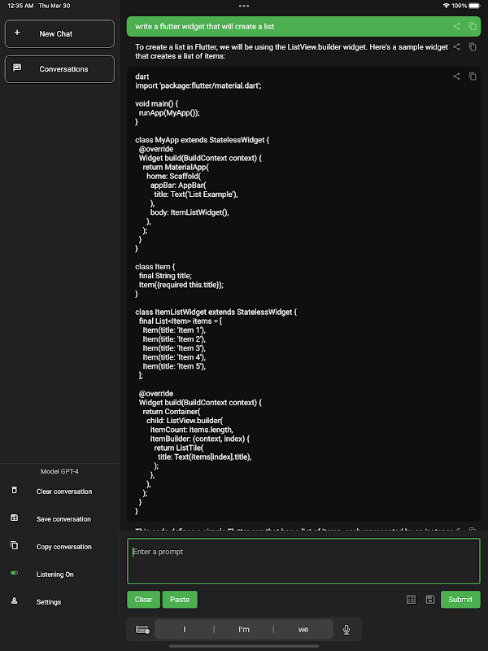Viewport: 488px width, 651px height.
Task: Click "title: Text('List Example')," line
Action: point(196,194)
